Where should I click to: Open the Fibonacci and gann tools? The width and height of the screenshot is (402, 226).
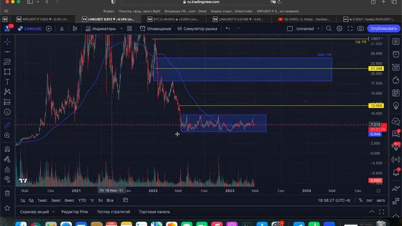(x=7, y=62)
